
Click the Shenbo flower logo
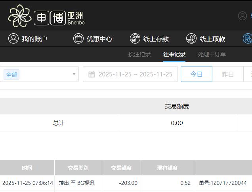(x=19, y=16)
